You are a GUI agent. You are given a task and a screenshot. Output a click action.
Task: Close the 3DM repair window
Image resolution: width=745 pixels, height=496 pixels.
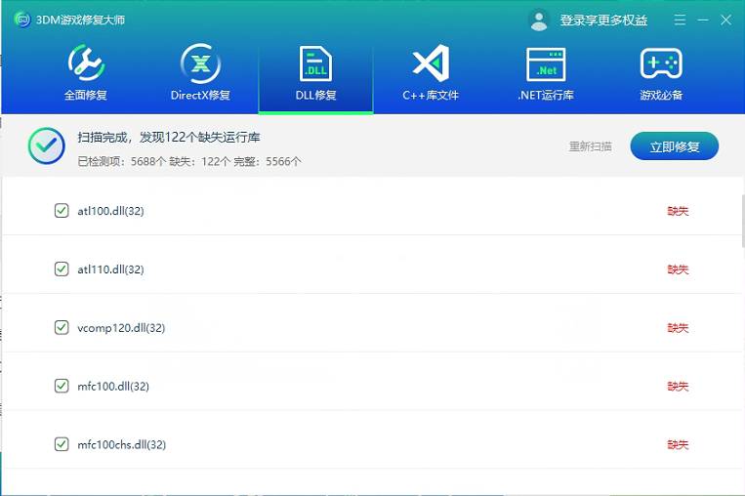click(725, 20)
